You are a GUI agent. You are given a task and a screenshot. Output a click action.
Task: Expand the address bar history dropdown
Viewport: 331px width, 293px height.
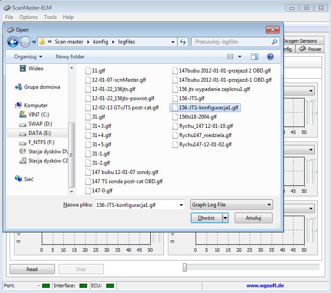click(x=173, y=42)
